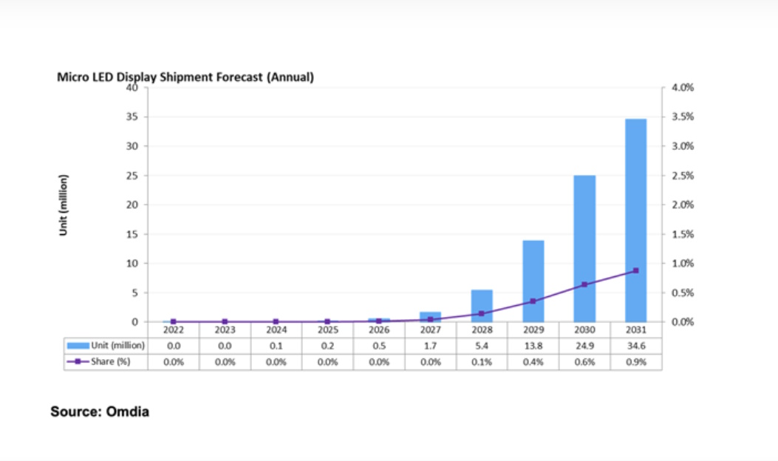This screenshot has height=461, width=778.
Task: Select the 13.8 unit value cell
Action: pyautogui.click(x=533, y=345)
